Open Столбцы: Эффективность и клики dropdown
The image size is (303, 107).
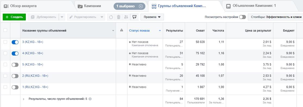[x=275, y=17]
